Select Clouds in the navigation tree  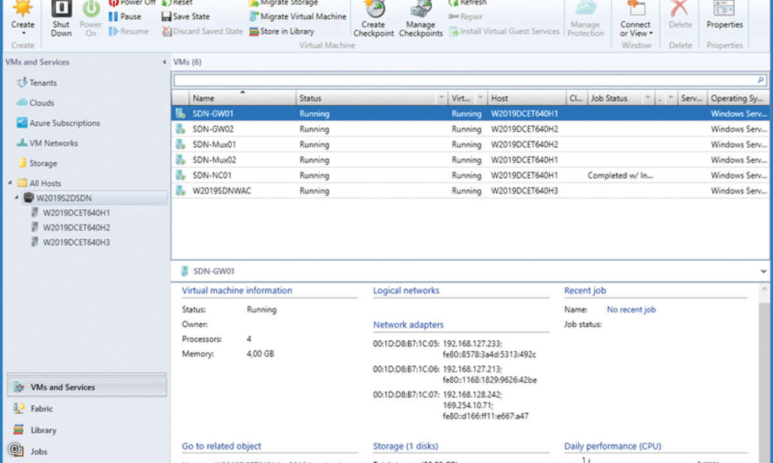point(42,103)
